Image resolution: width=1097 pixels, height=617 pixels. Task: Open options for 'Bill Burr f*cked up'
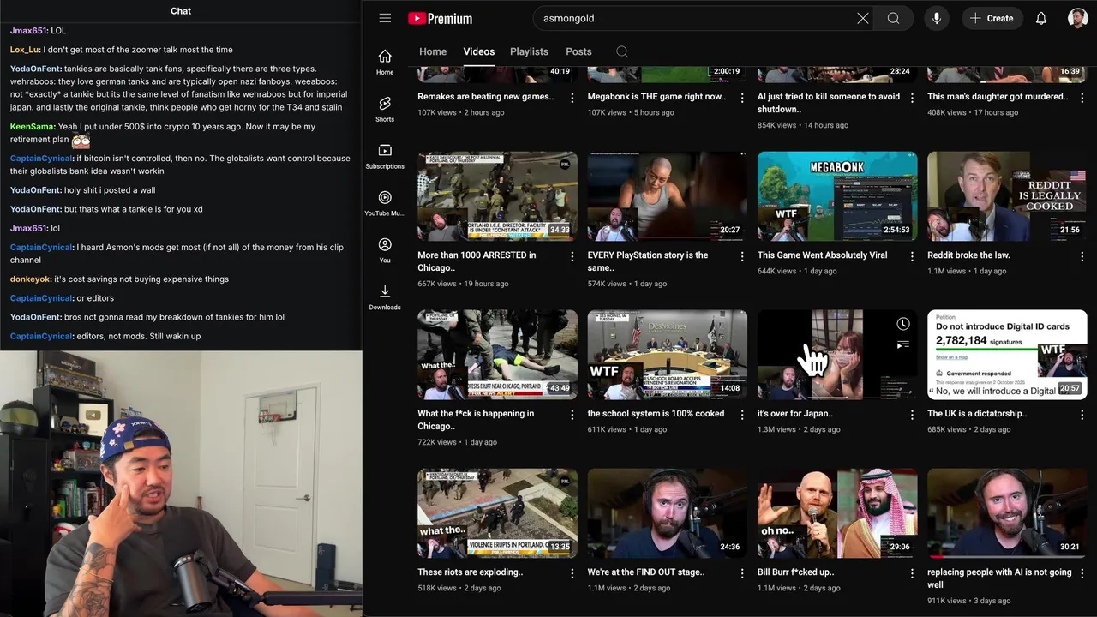coord(912,574)
